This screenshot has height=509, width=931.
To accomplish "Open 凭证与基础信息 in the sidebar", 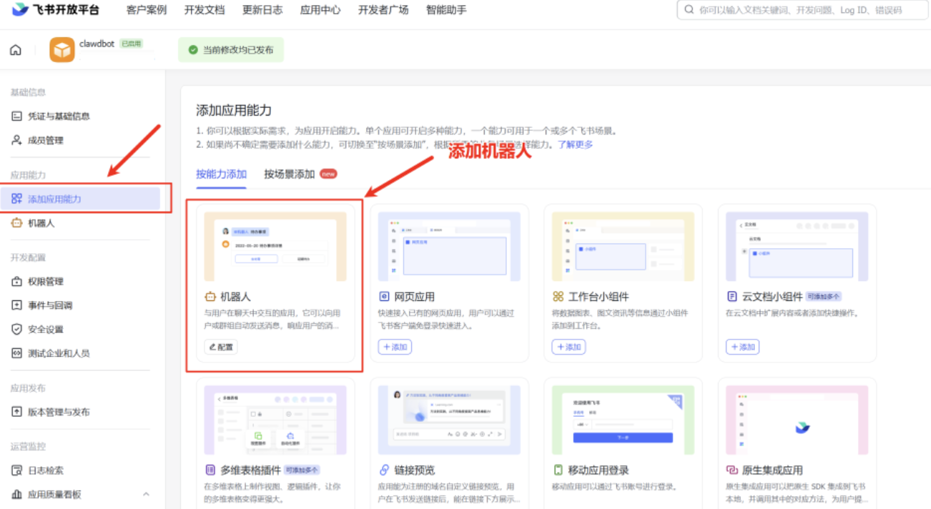I will click(58, 116).
